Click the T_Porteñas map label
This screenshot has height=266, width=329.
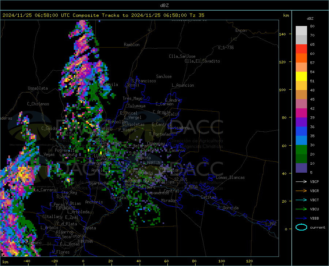[160, 134]
